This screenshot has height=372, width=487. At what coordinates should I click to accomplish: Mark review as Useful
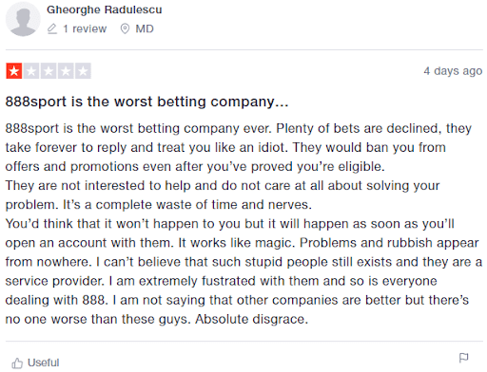35,363
